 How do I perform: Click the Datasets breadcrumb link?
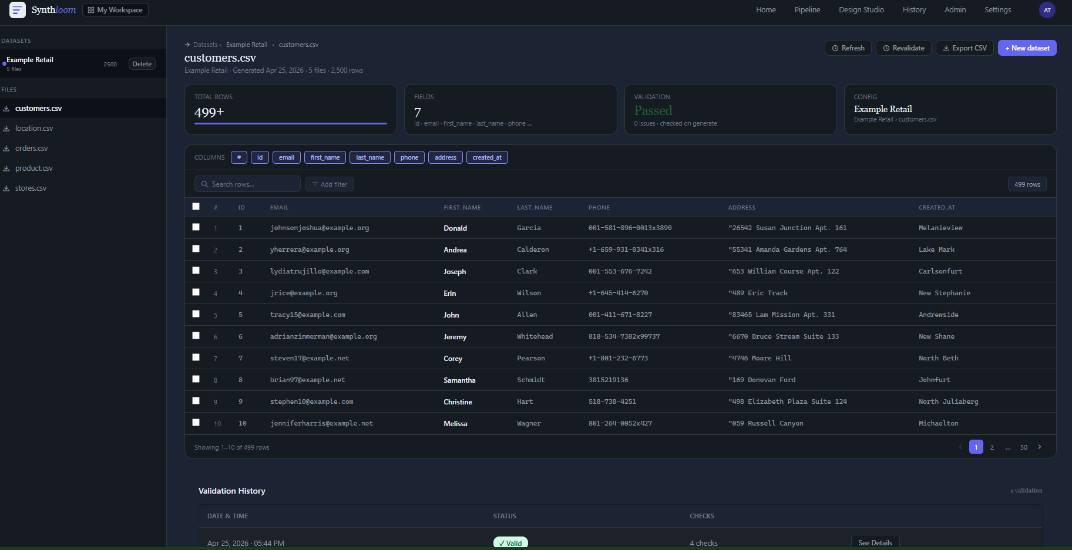(205, 45)
